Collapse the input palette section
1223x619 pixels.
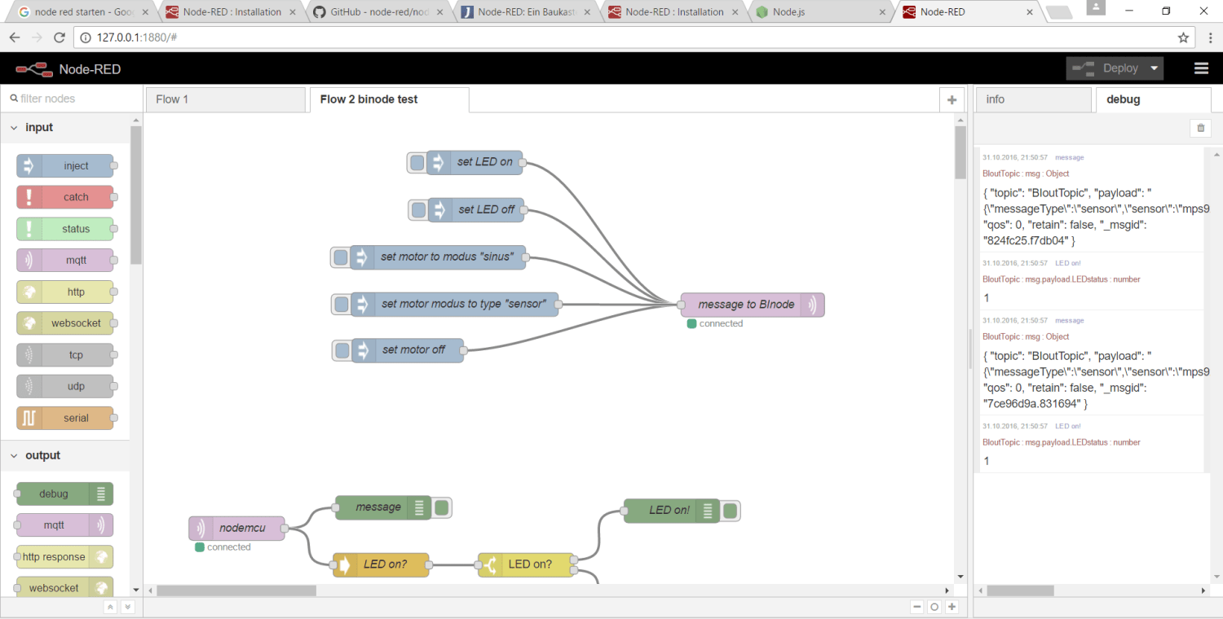click(x=14, y=127)
